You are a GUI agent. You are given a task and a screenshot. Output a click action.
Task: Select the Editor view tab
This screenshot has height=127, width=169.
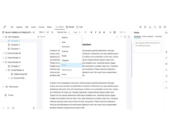pyautogui.click(x=60, y=27)
